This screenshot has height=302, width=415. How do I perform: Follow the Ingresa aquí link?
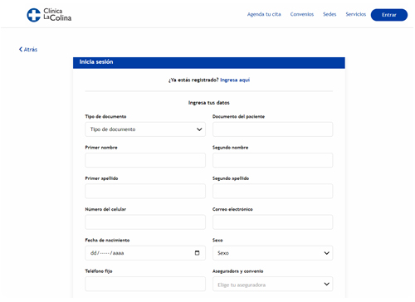point(235,80)
